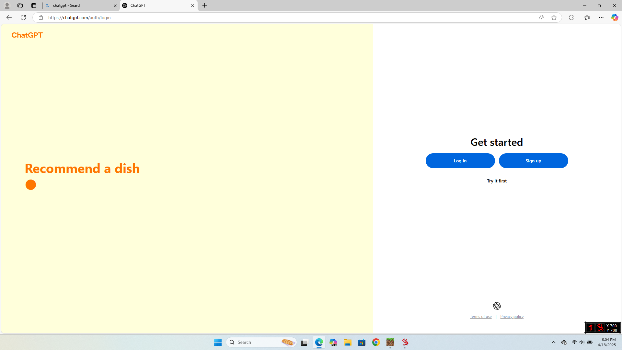The image size is (622, 350).
Task: Open the Tab actions menu
Action: [34, 6]
